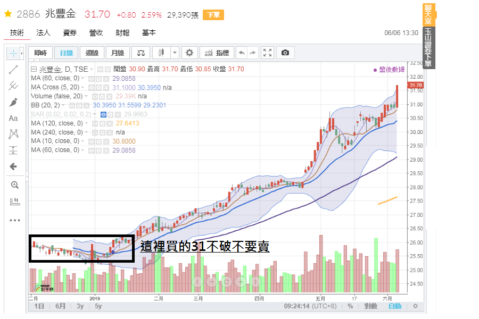Viewport: 479px width, 319px height.
Task: Enable 自動 auto scale
Action: point(395,306)
